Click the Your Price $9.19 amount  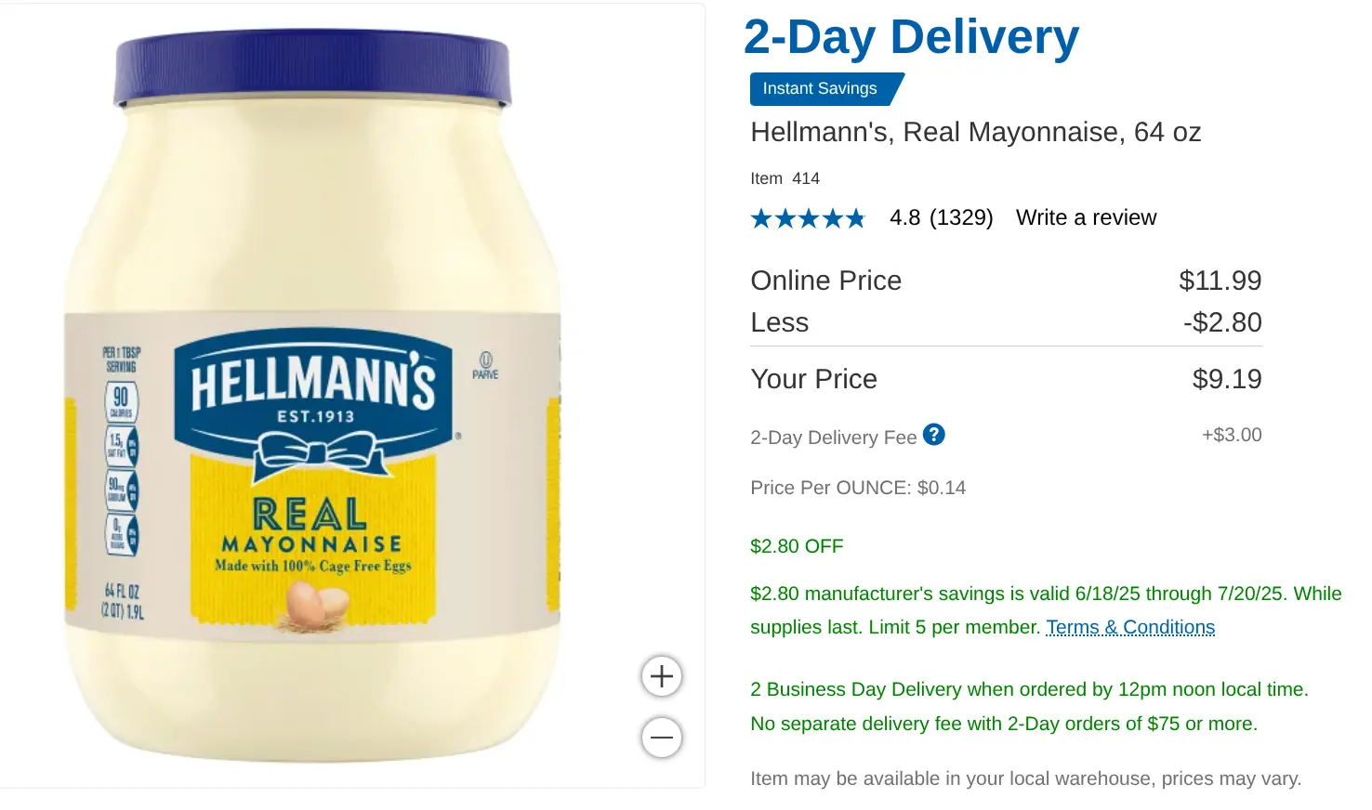tap(1227, 379)
